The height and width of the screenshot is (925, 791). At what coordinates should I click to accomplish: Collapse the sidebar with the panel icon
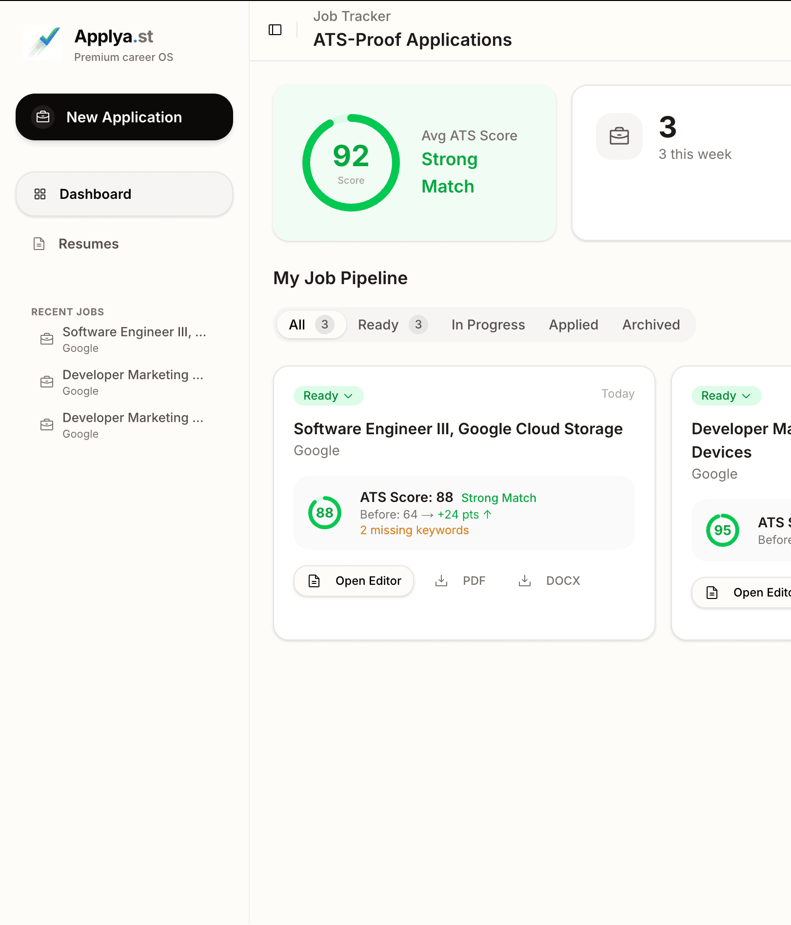pyautogui.click(x=275, y=29)
